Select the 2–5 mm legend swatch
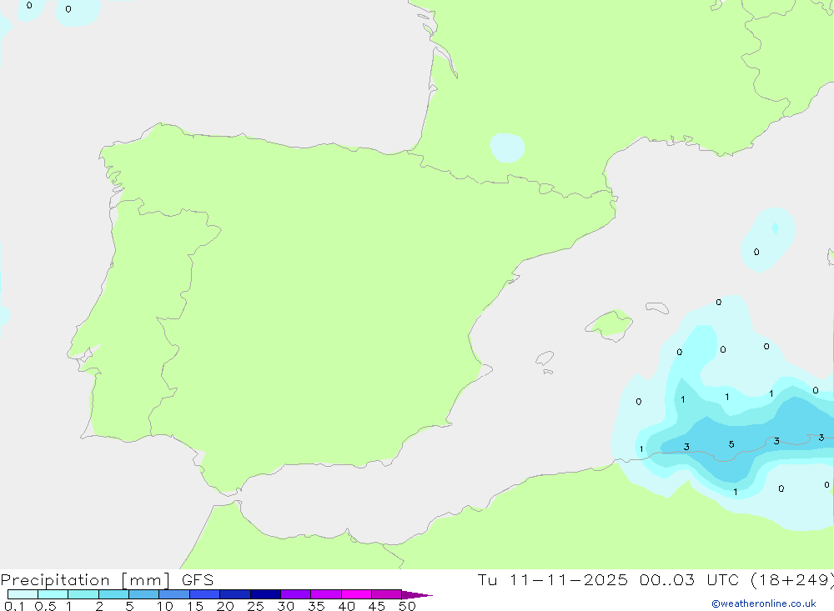The width and height of the screenshot is (834, 611). tap(113, 594)
